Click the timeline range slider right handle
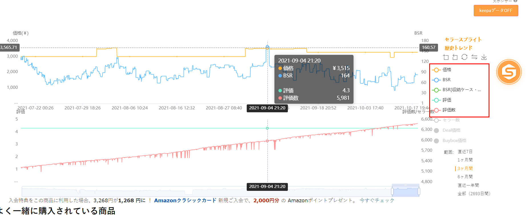This screenshot has width=526, height=216. (x=419, y=191)
